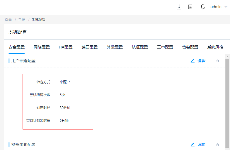Collapse the 密码策略配置 section
The height and width of the screenshot is (150, 230).
point(218,145)
